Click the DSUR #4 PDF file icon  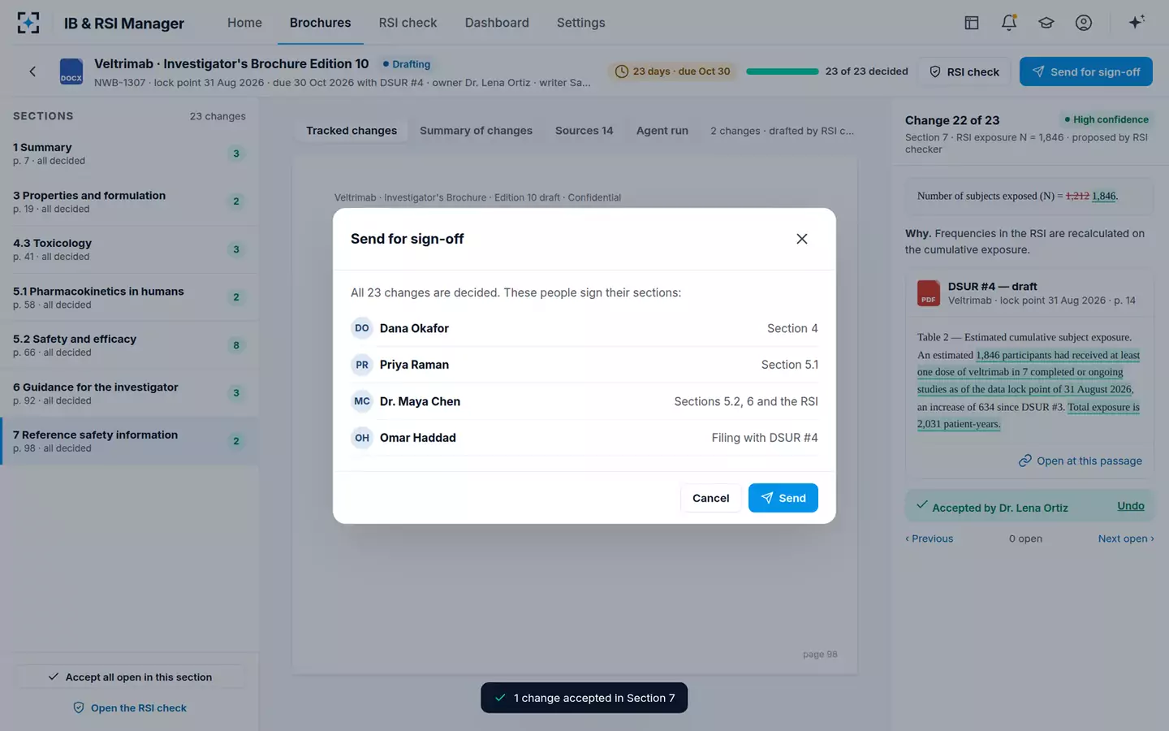point(929,293)
